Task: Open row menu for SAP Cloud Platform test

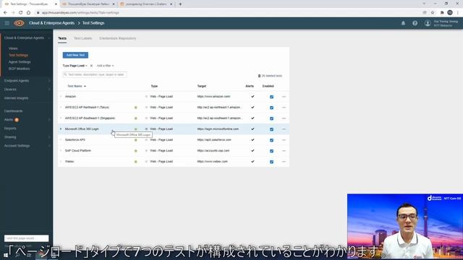Action: 284,151
